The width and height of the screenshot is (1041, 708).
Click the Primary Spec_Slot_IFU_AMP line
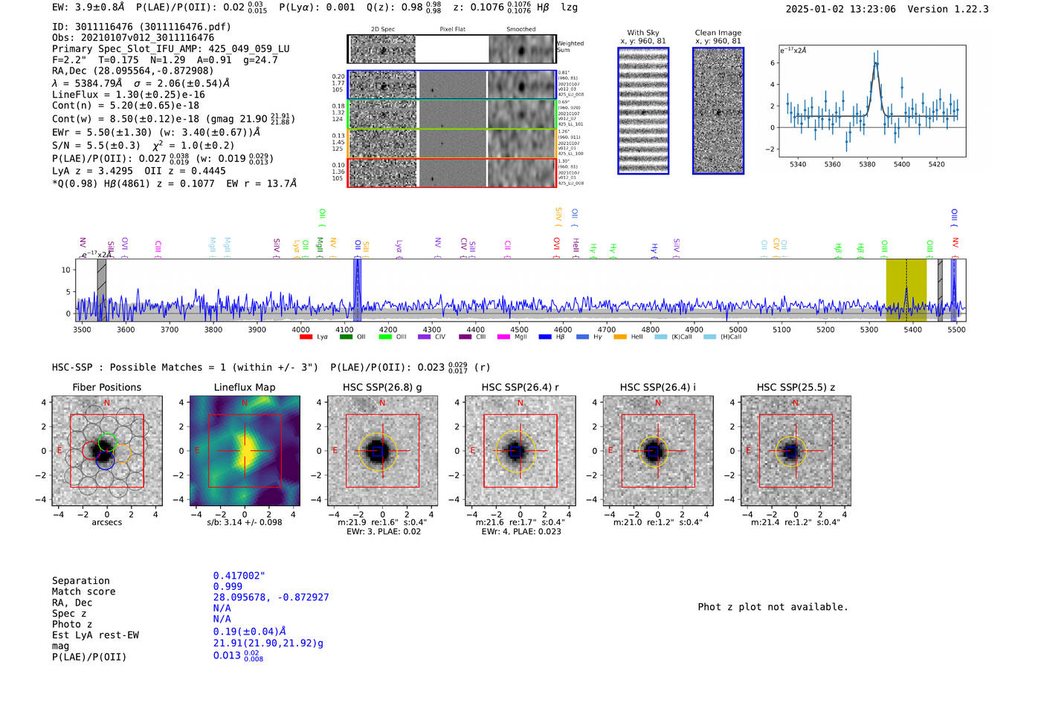(171, 49)
